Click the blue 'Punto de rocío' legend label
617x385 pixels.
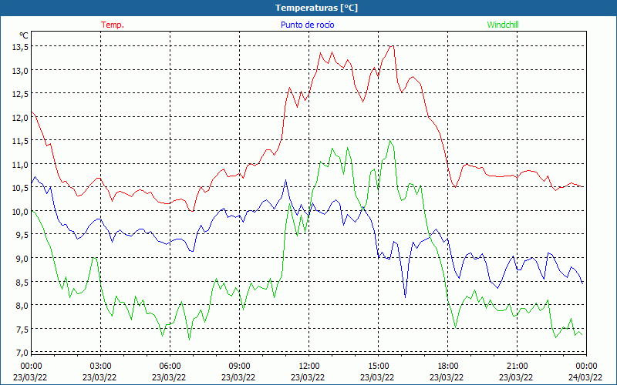coord(307,25)
